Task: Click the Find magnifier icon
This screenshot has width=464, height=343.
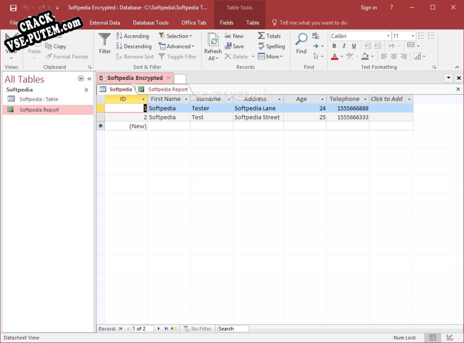Action: 301,40
